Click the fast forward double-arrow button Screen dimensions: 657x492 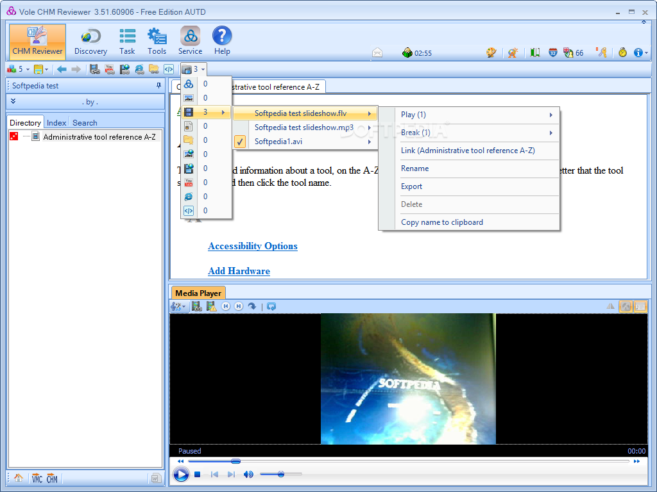[x=636, y=461]
